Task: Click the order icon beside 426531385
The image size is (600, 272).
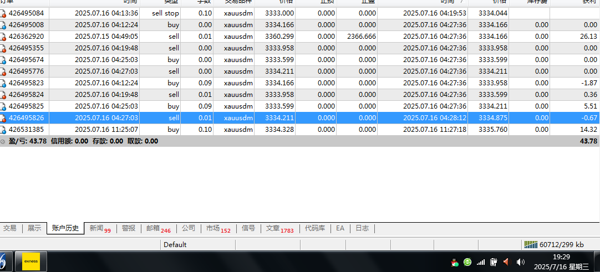Action: click(x=3, y=130)
